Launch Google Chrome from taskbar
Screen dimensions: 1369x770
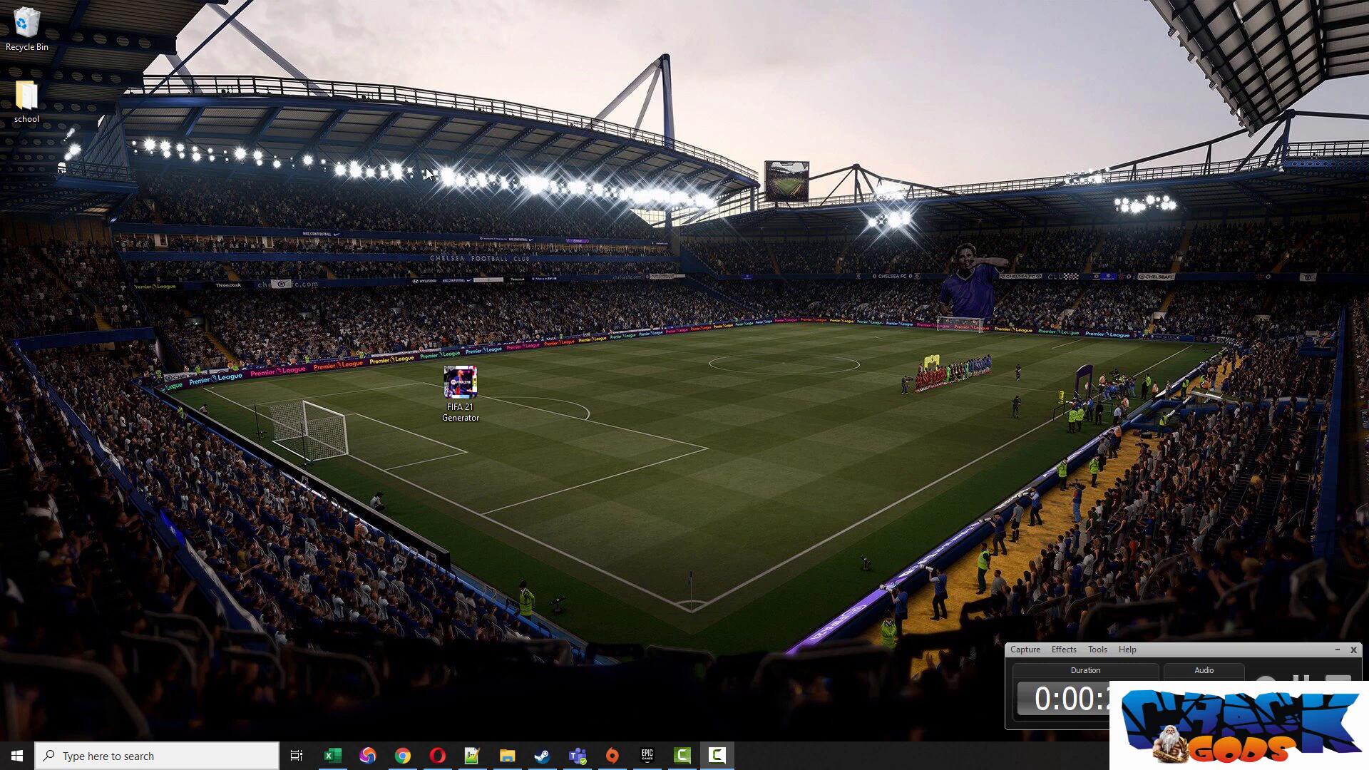[x=403, y=756]
